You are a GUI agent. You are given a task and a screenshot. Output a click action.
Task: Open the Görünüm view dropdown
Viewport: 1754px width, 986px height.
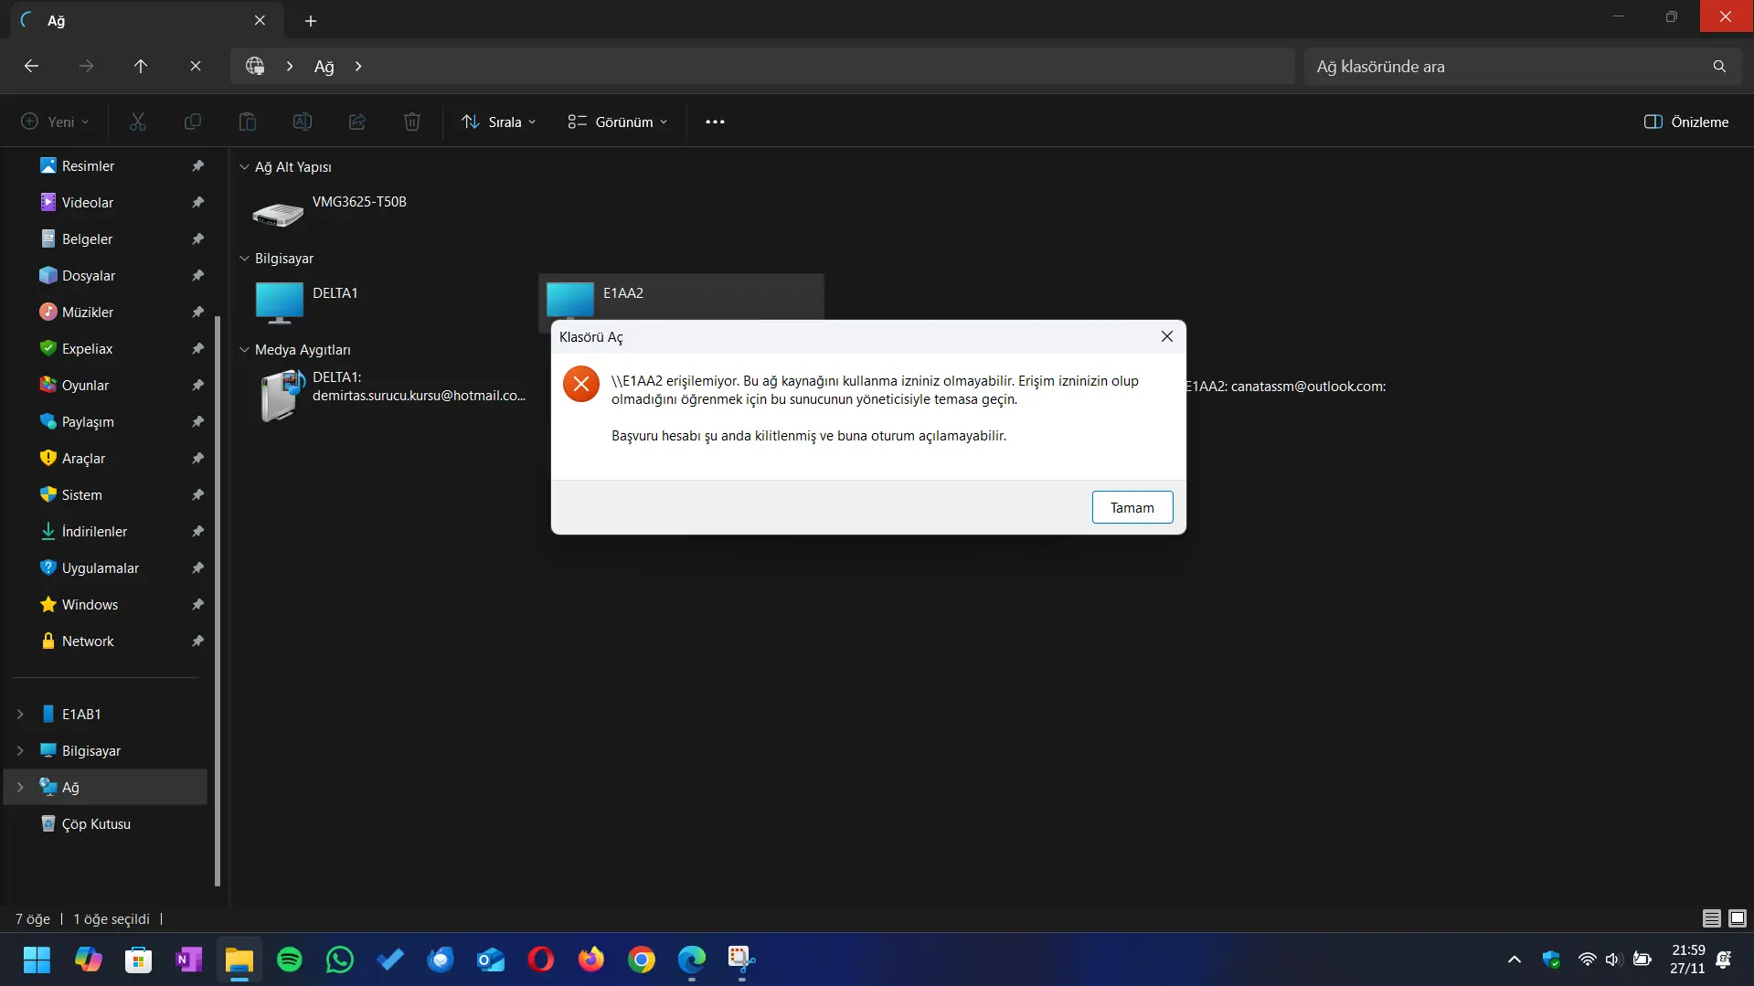(x=618, y=122)
